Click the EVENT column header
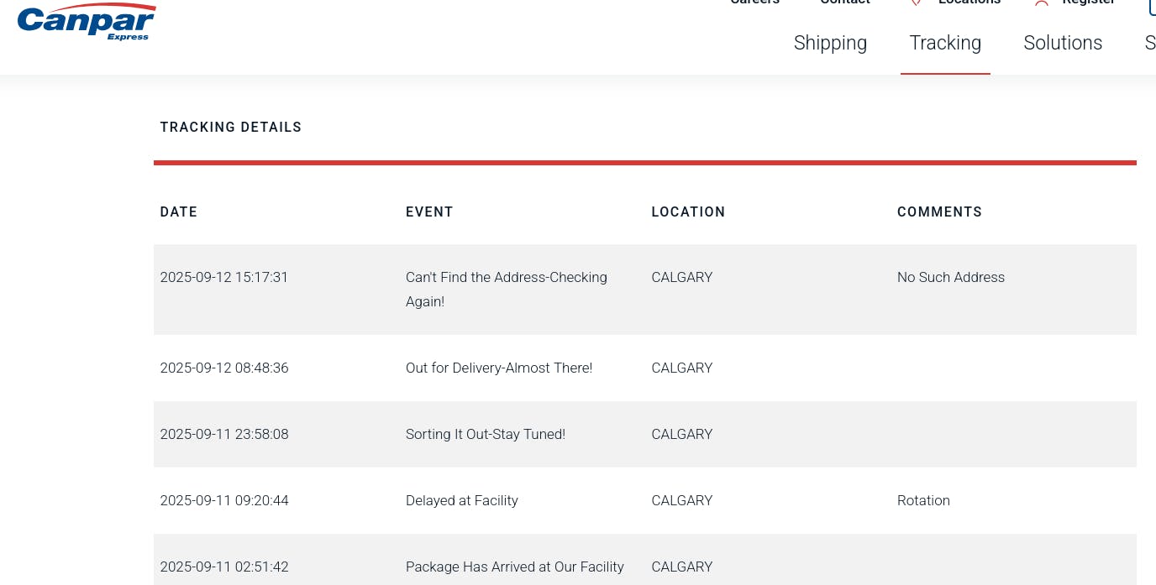This screenshot has width=1156, height=585. tap(429, 212)
